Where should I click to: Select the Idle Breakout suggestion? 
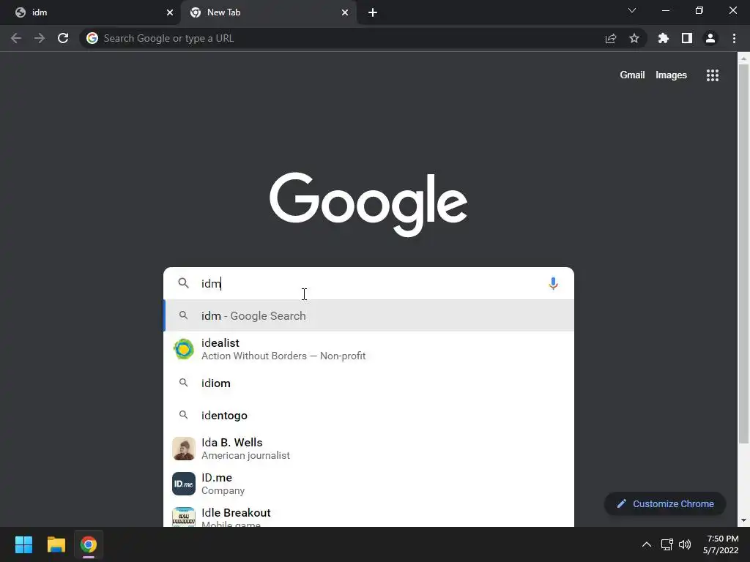coord(369,515)
